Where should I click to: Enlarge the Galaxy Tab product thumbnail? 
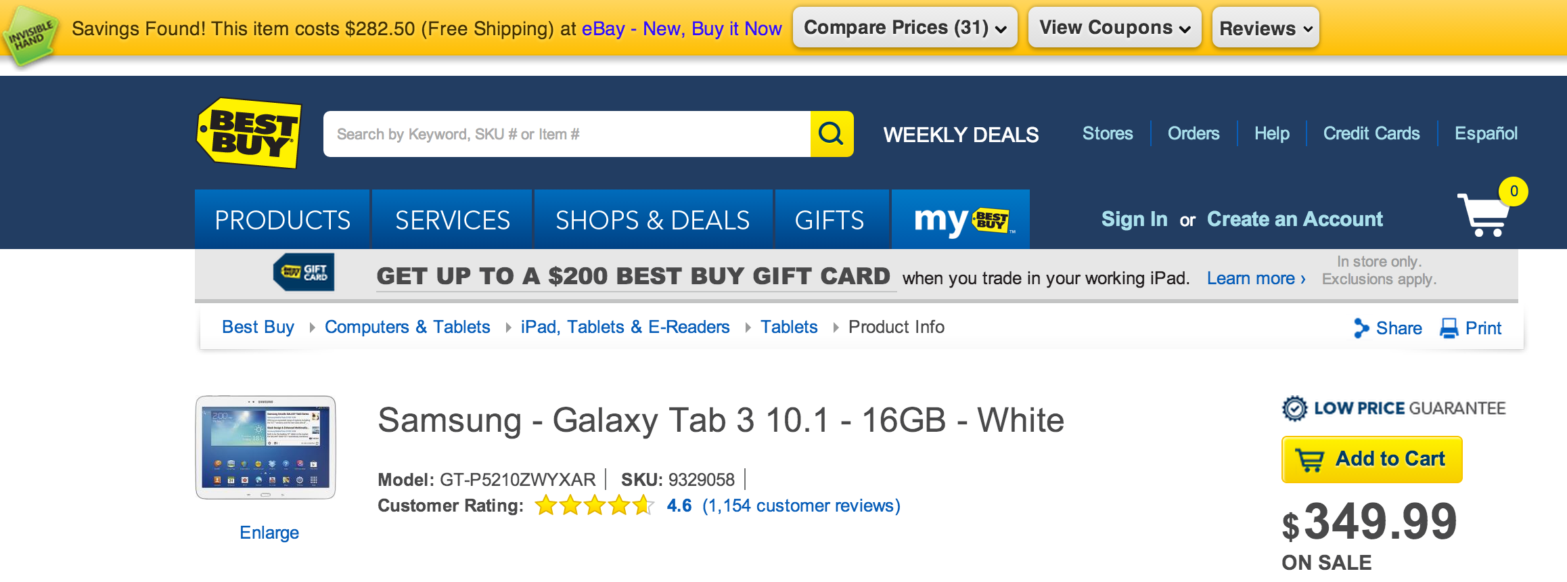coord(266,448)
